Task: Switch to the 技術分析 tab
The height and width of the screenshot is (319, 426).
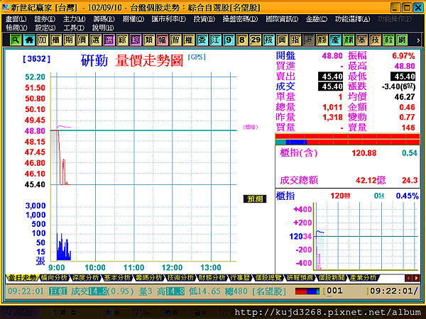Action: pyautogui.click(x=180, y=278)
